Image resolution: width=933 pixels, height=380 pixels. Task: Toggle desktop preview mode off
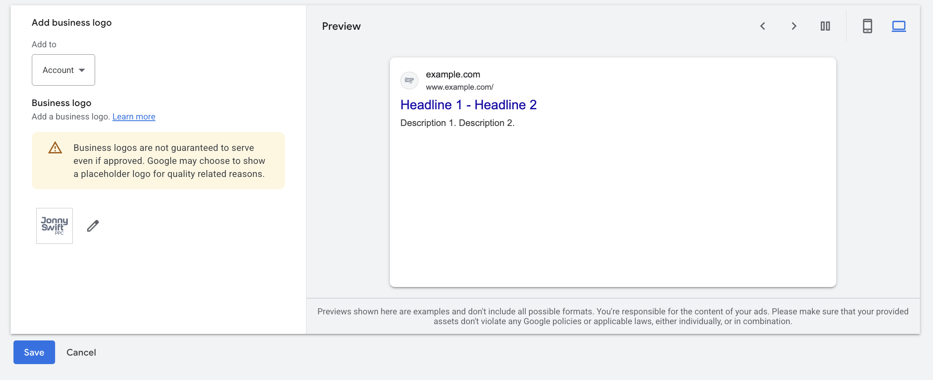tap(899, 26)
